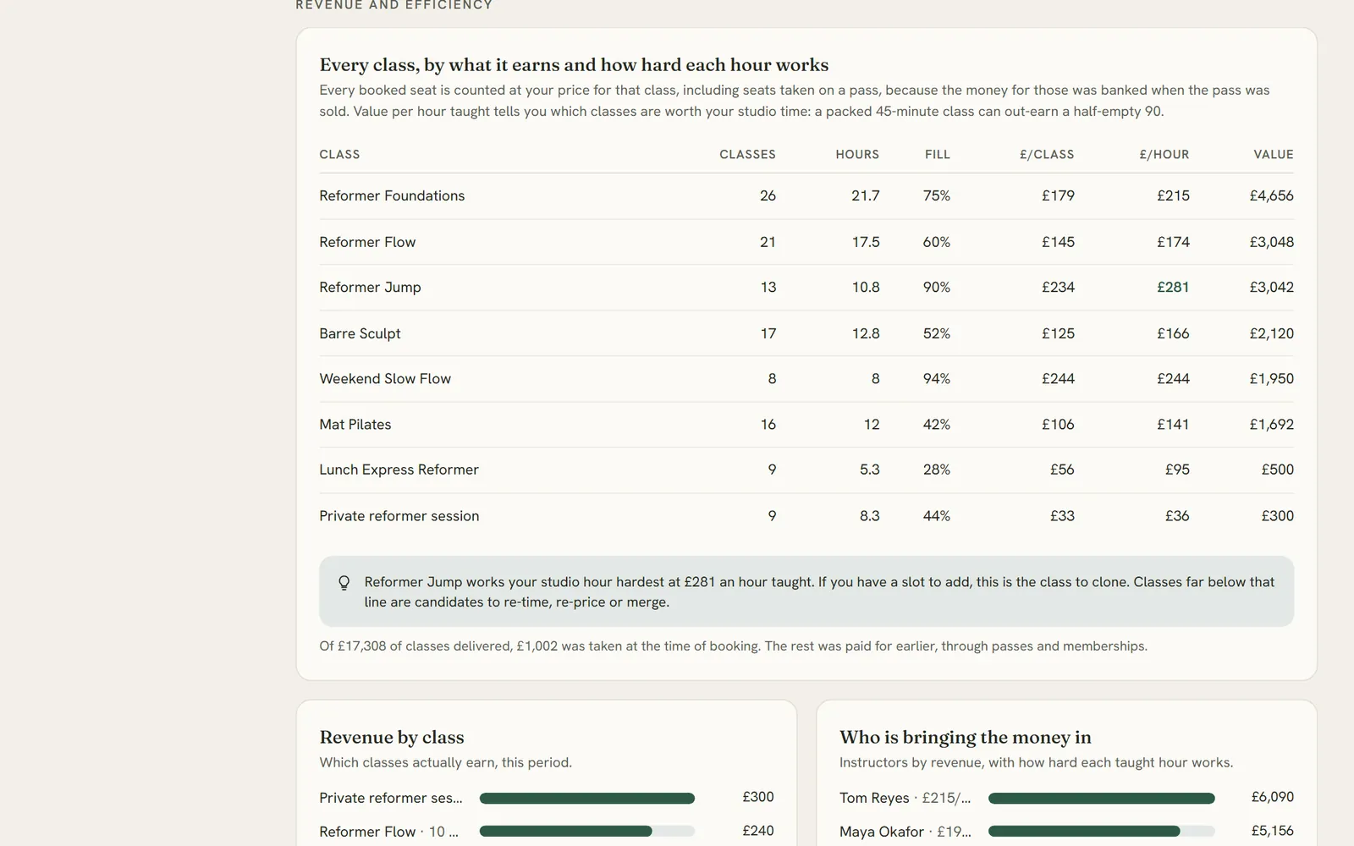1354x846 pixels.
Task: Click the Tom Reyes instructor label
Action: (905, 798)
